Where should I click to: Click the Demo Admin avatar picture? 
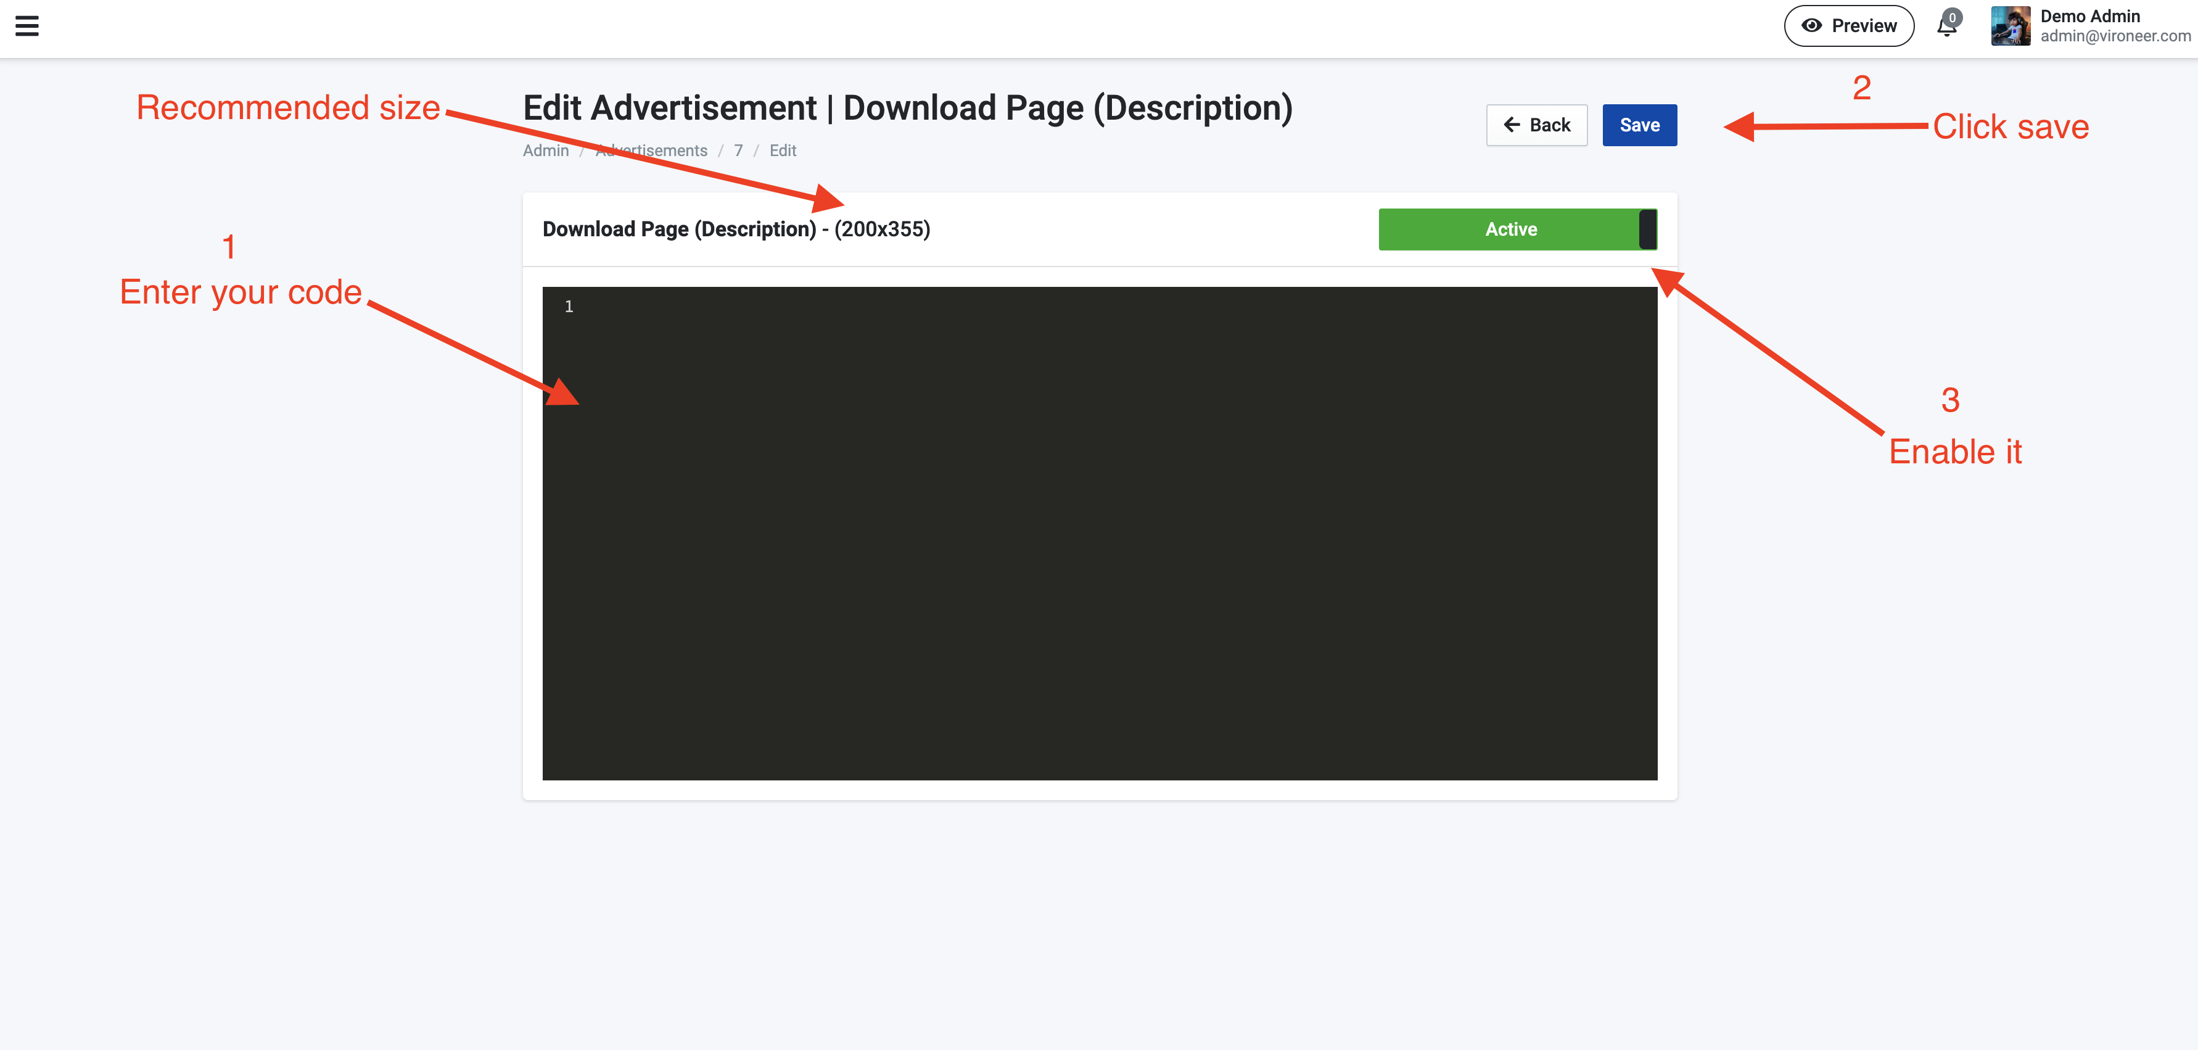pyautogui.click(x=2011, y=26)
